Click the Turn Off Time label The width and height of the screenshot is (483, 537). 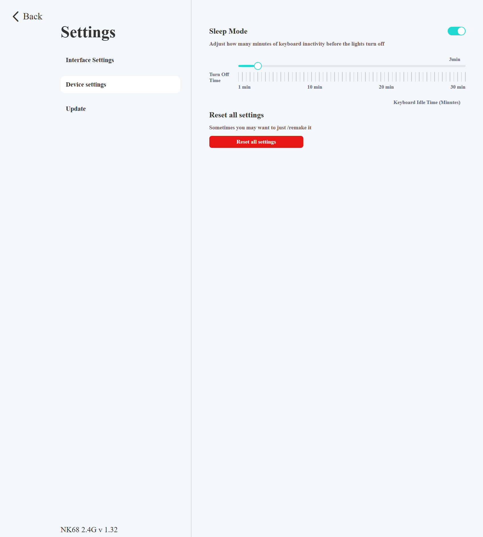pos(219,77)
